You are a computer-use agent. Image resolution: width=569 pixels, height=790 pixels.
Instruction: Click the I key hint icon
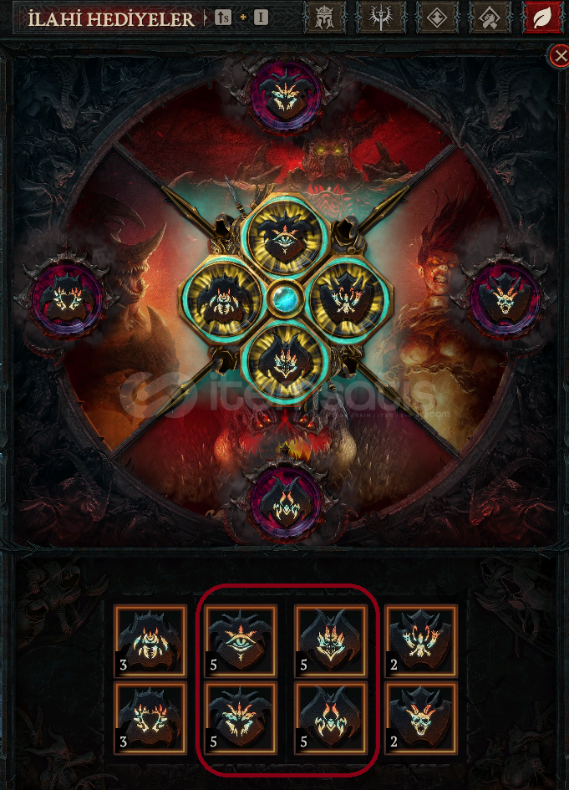coord(261,18)
